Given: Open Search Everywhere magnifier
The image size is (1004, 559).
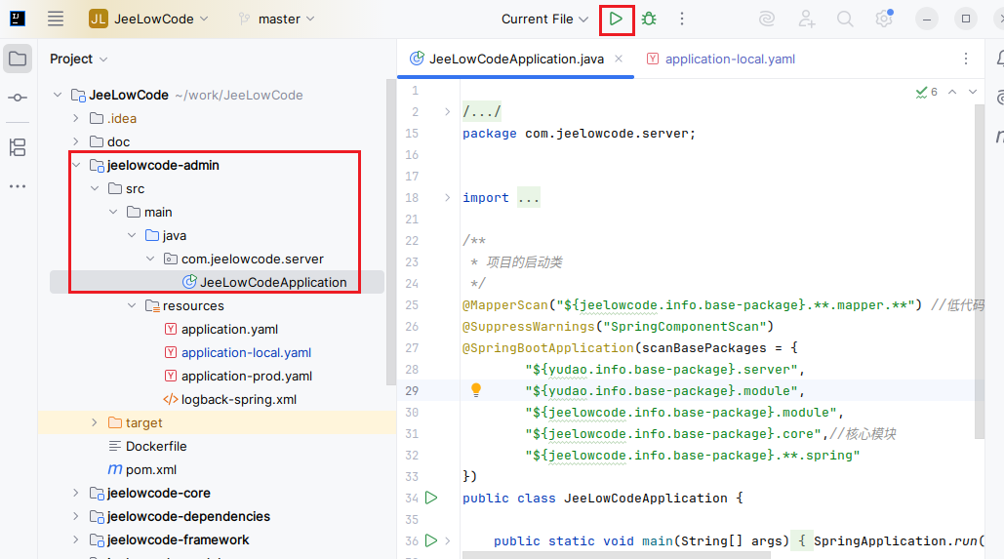Looking at the screenshot, I should (845, 20).
